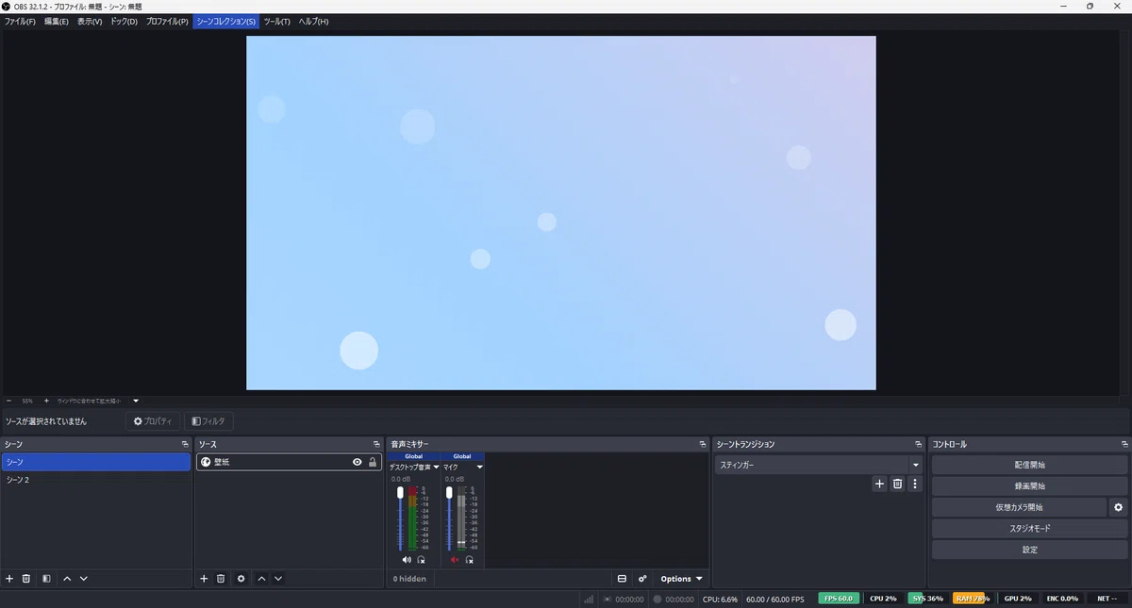Image resolution: width=1132 pixels, height=608 pixels.
Task: Open the ファイル(F) menu
Action: pyautogui.click(x=20, y=21)
